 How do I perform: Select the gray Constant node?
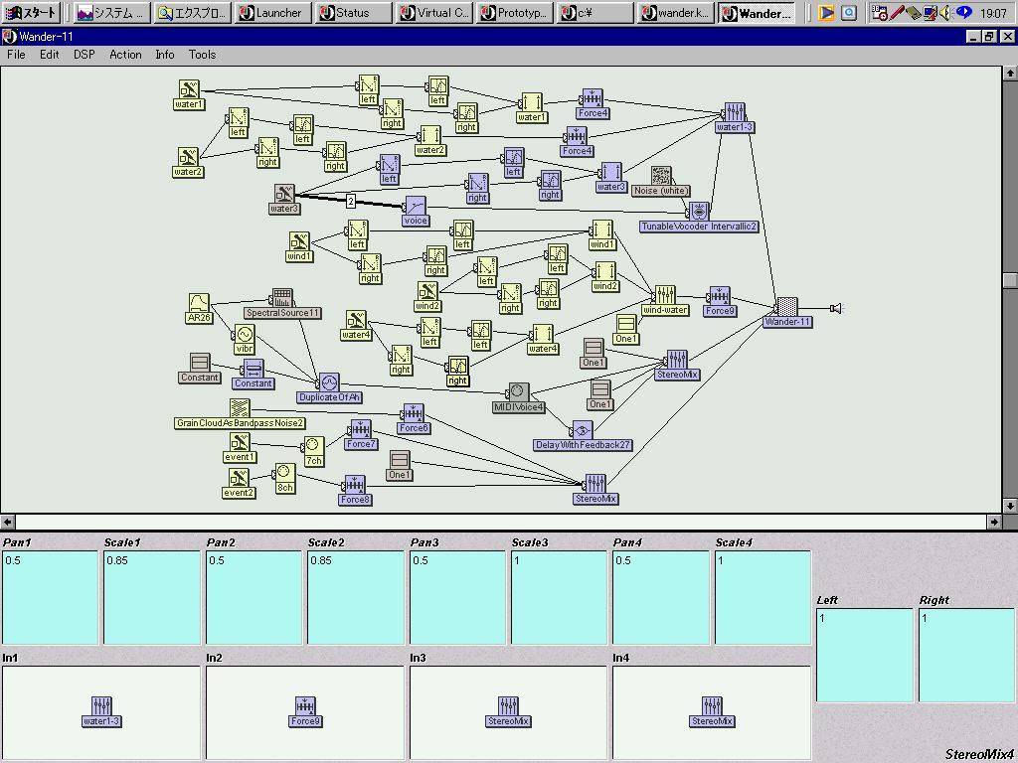(x=199, y=369)
